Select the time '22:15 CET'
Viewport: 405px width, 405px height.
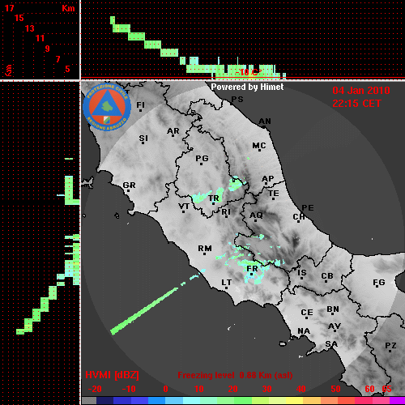click(356, 104)
